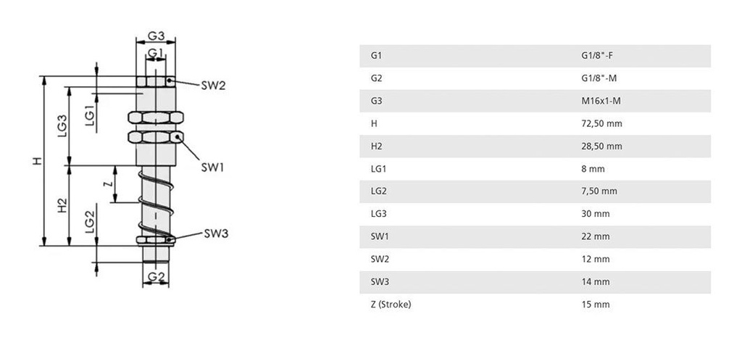Click the coil spring in the drawing
742x343 pixels.
(155, 199)
